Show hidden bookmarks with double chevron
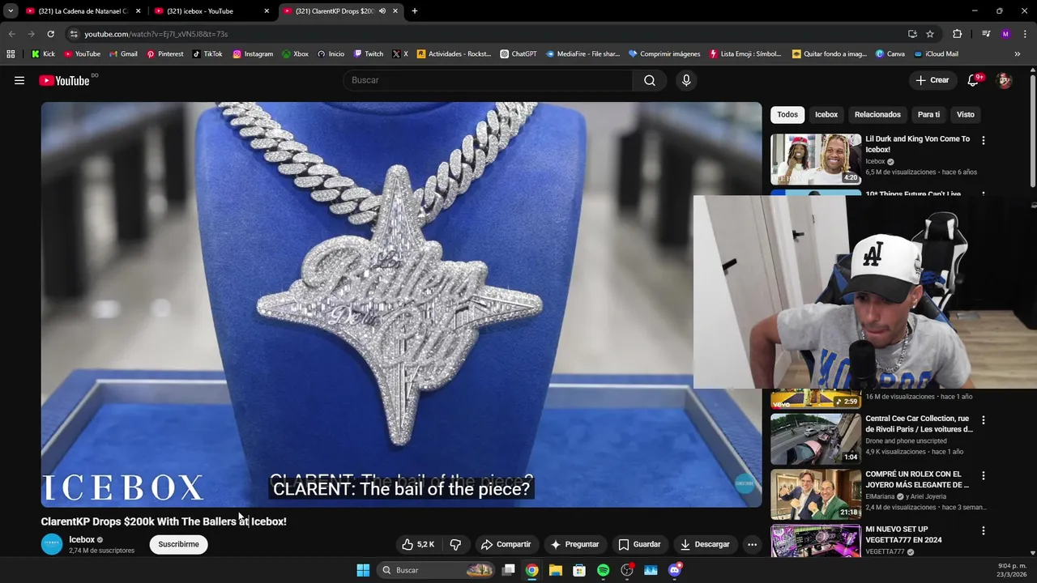The height and width of the screenshot is (583, 1037). coord(1018,54)
